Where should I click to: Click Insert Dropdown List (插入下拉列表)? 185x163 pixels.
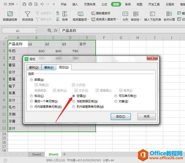pos(152,16)
